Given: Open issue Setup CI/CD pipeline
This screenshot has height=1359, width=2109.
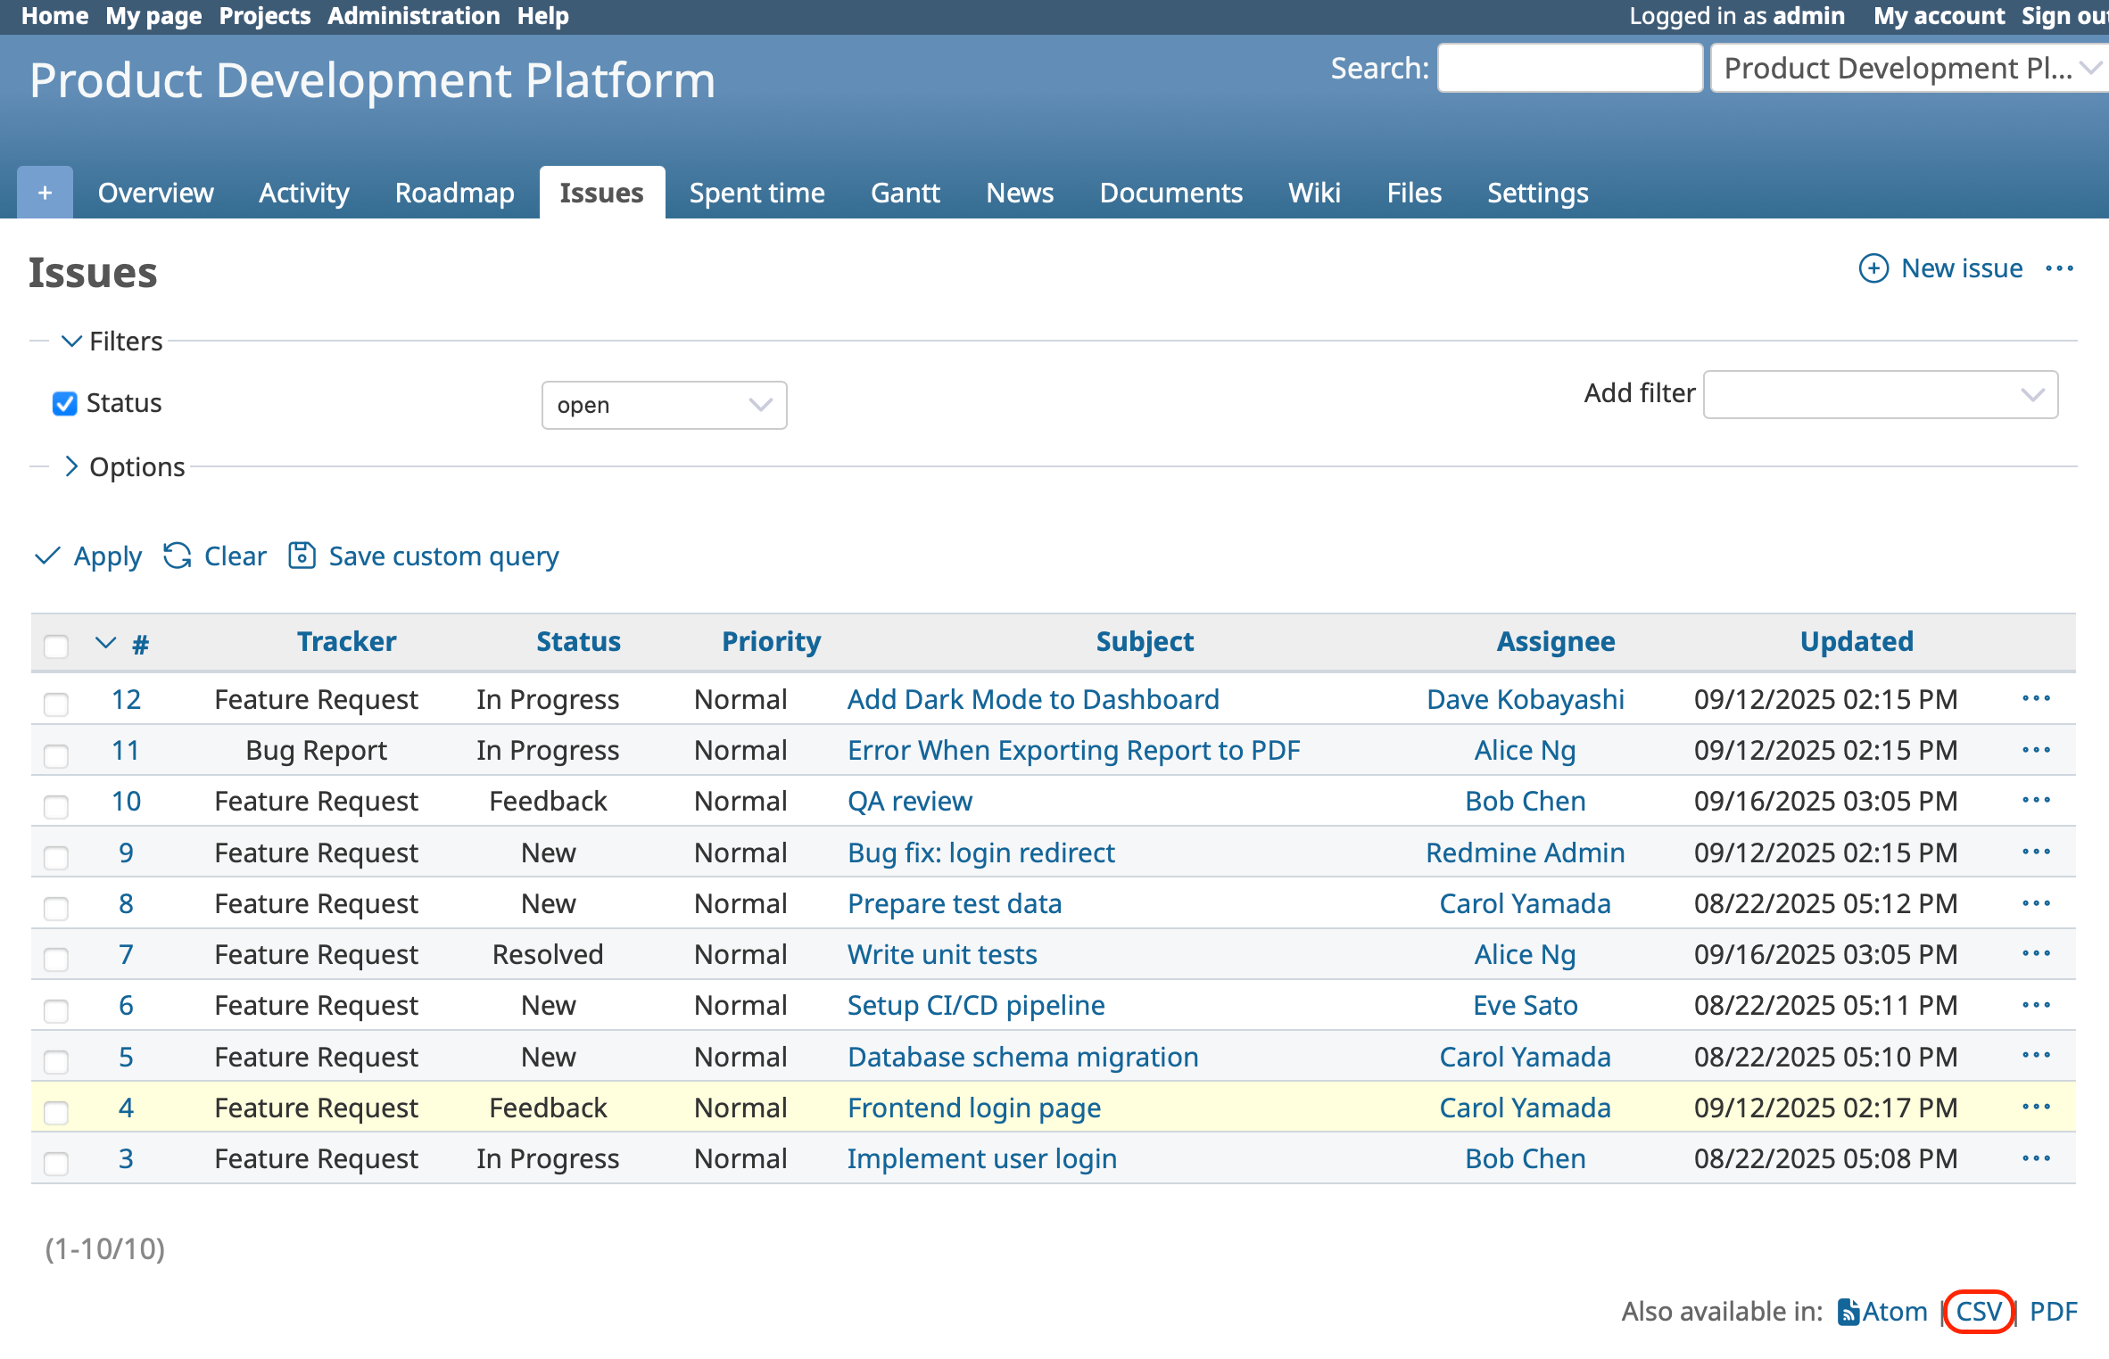Looking at the screenshot, I should [x=975, y=1005].
